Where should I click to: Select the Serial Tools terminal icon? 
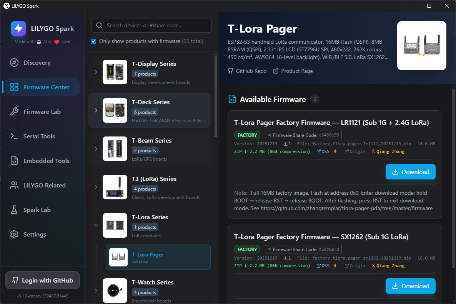tap(14, 136)
